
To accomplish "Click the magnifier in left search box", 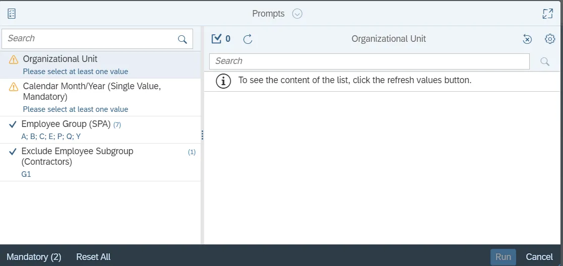I will [x=182, y=39].
